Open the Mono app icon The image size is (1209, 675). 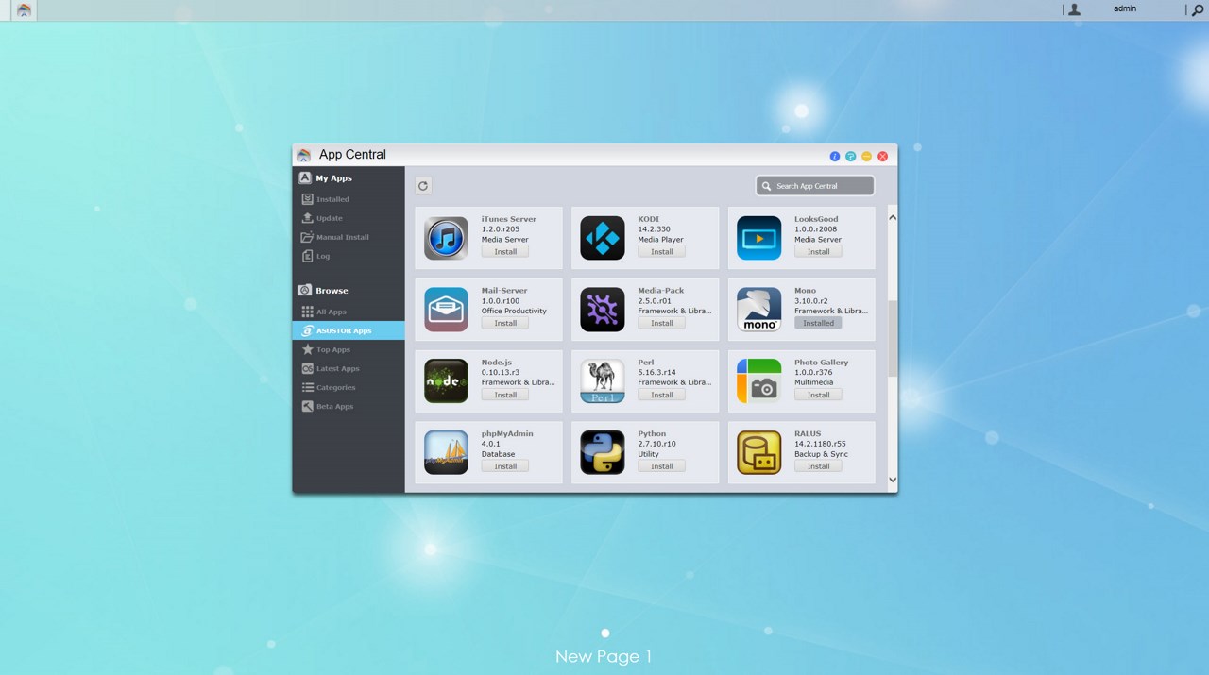click(759, 310)
